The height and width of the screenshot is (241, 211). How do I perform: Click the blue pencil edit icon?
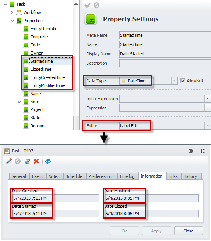9,161
